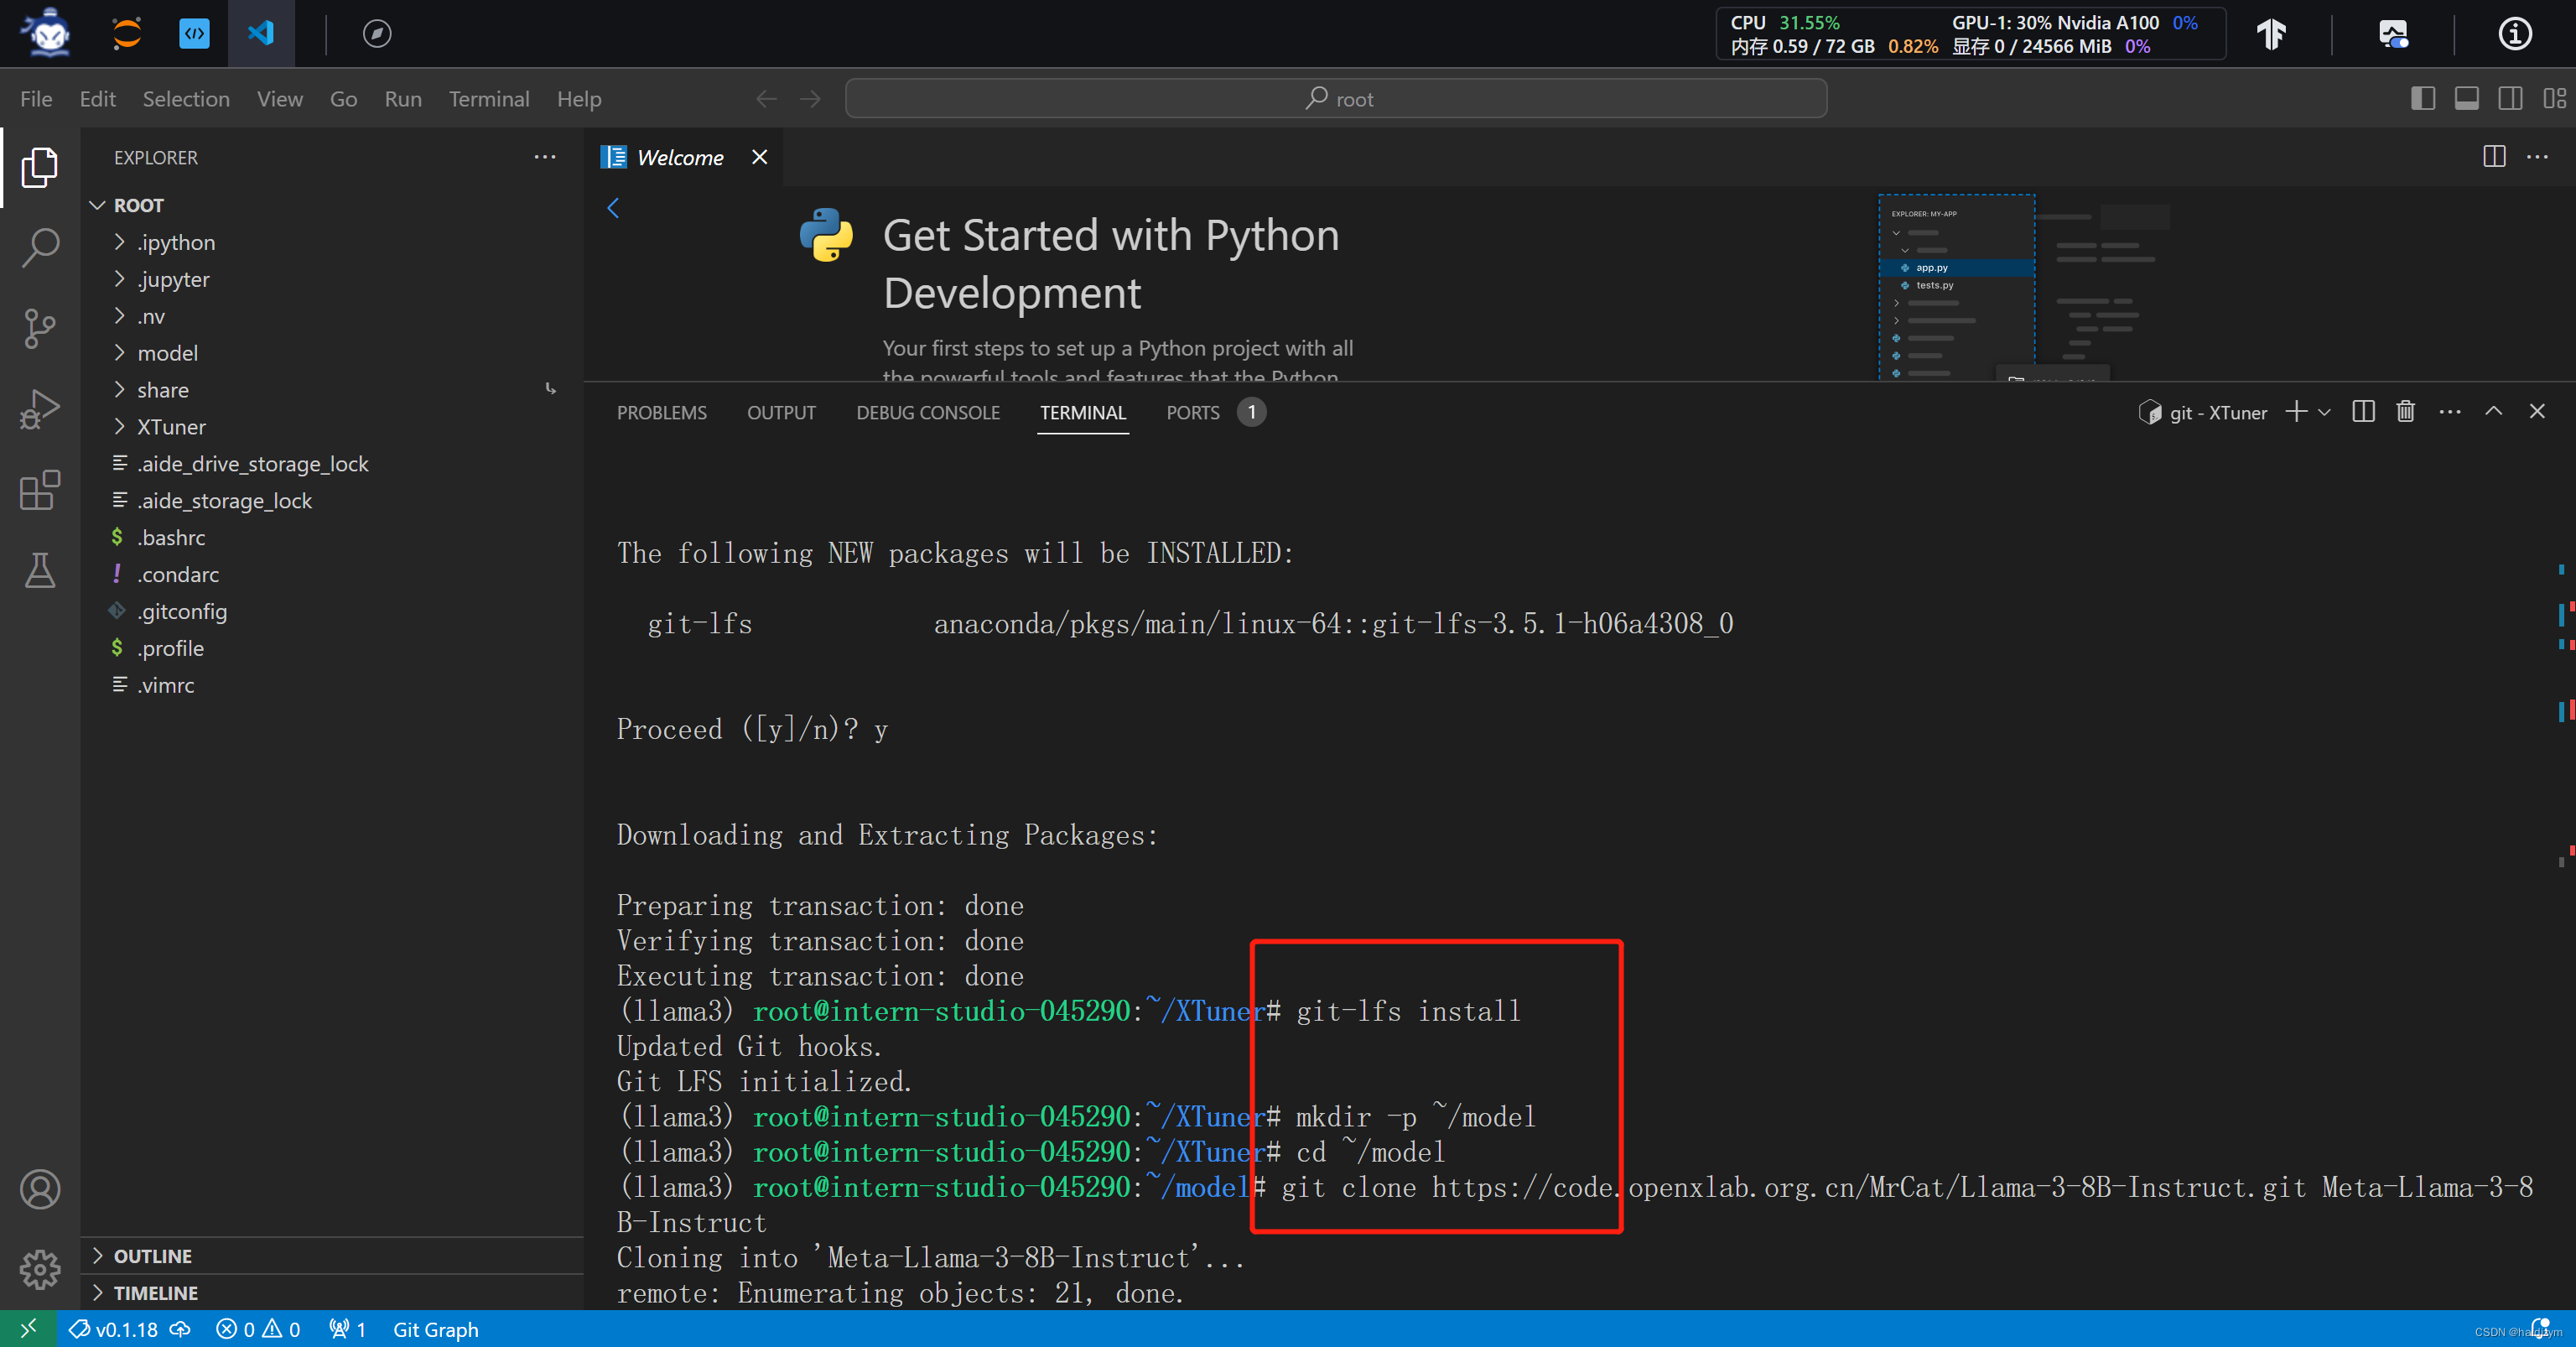Expand the .ipython folder

pos(332,242)
